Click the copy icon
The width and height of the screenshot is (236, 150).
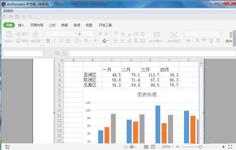(18, 41)
